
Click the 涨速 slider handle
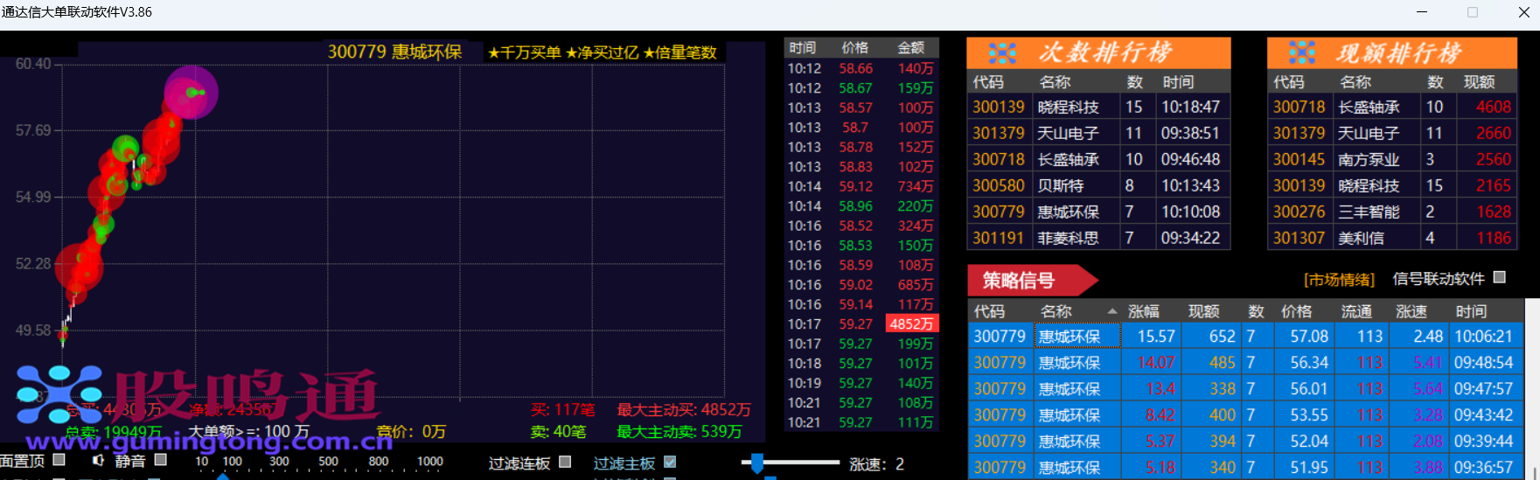(757, 463)
